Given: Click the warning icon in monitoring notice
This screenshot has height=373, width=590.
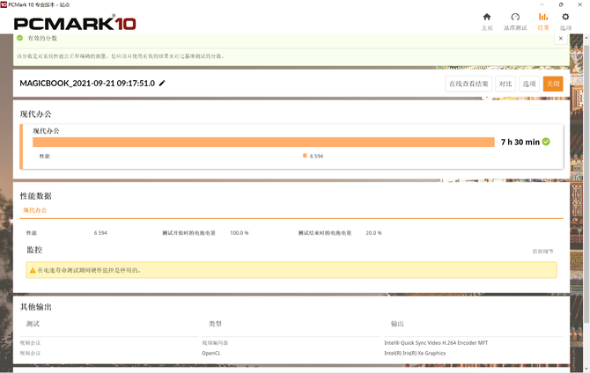Looking at the screenshot, I should 33,270.
